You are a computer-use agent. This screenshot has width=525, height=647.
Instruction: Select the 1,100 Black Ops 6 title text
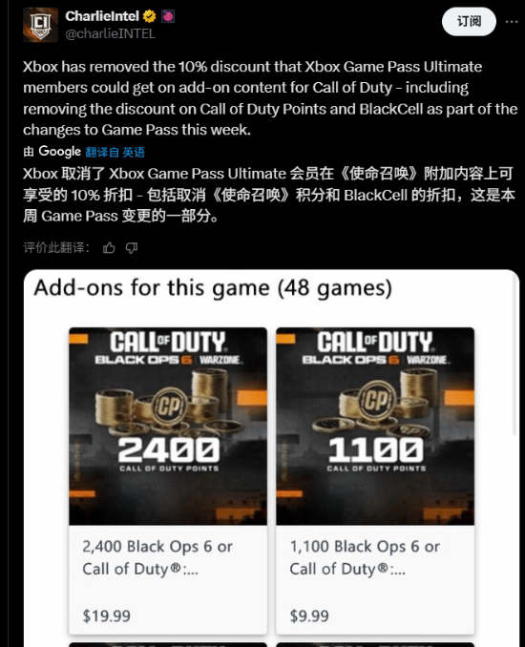365,557
